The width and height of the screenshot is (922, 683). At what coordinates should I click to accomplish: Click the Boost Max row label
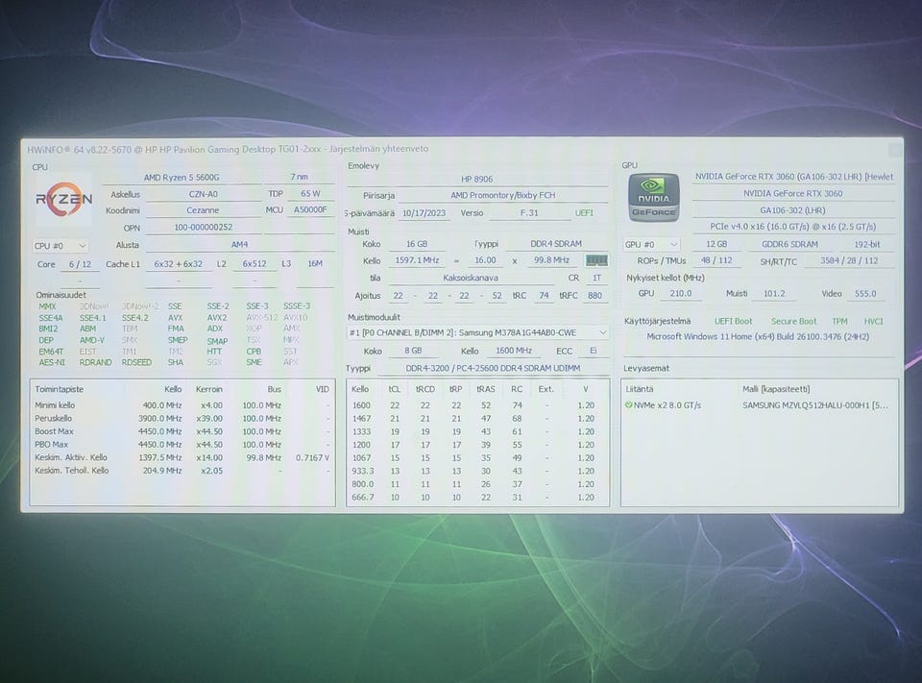54,431
